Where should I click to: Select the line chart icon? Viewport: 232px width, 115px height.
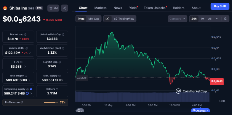pyautogui.click(x=108, y=19)
